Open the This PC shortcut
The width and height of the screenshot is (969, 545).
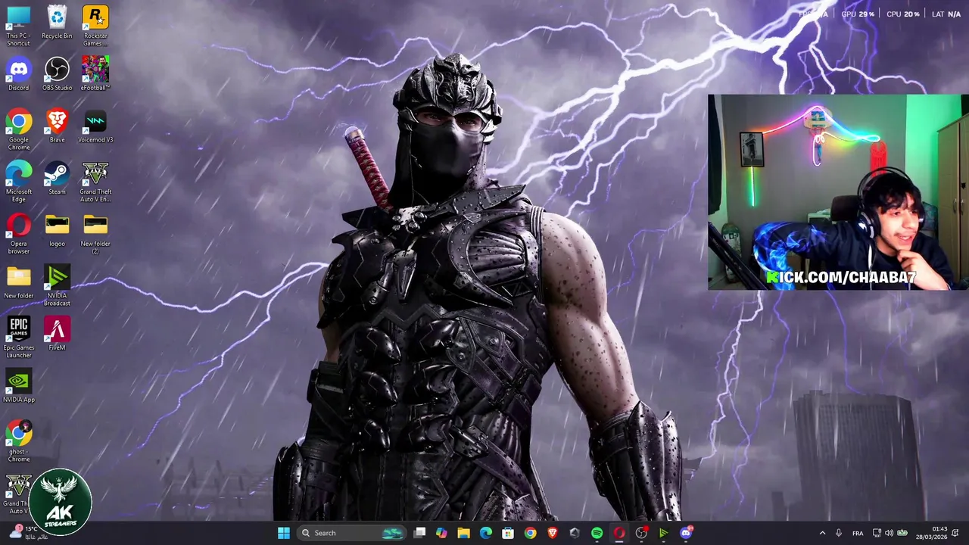18,26
